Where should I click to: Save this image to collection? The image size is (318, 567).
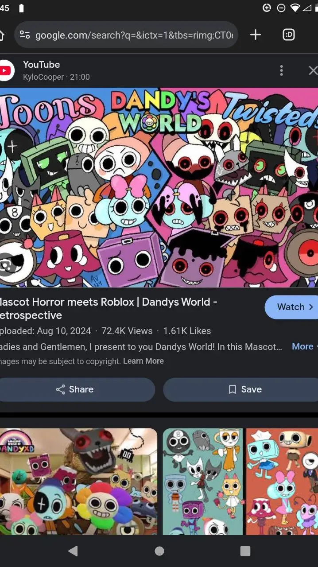[240, 389]
